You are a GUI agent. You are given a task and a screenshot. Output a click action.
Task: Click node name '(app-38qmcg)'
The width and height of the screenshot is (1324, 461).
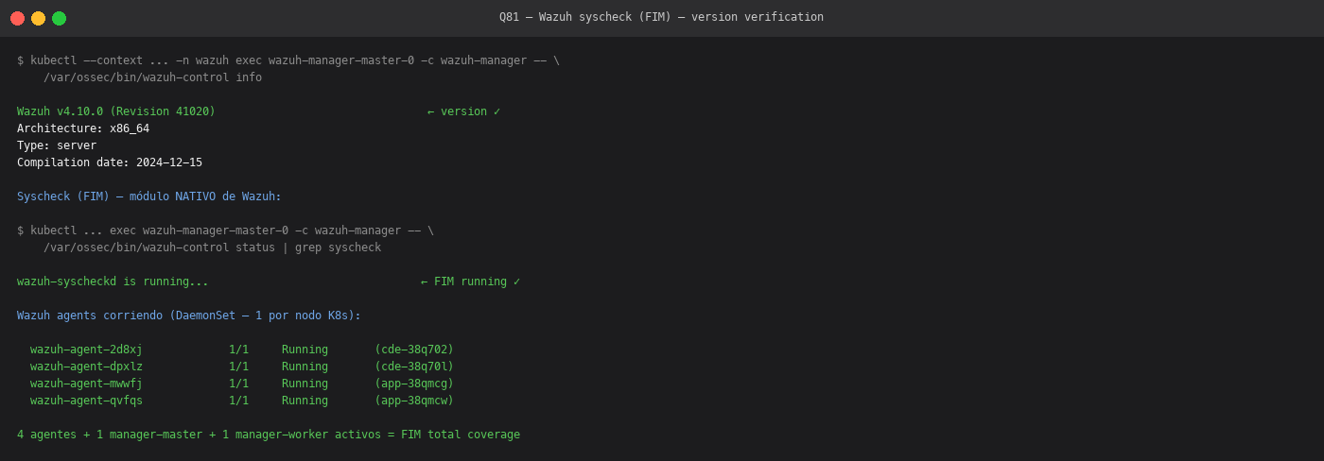(x=414, y=384)
